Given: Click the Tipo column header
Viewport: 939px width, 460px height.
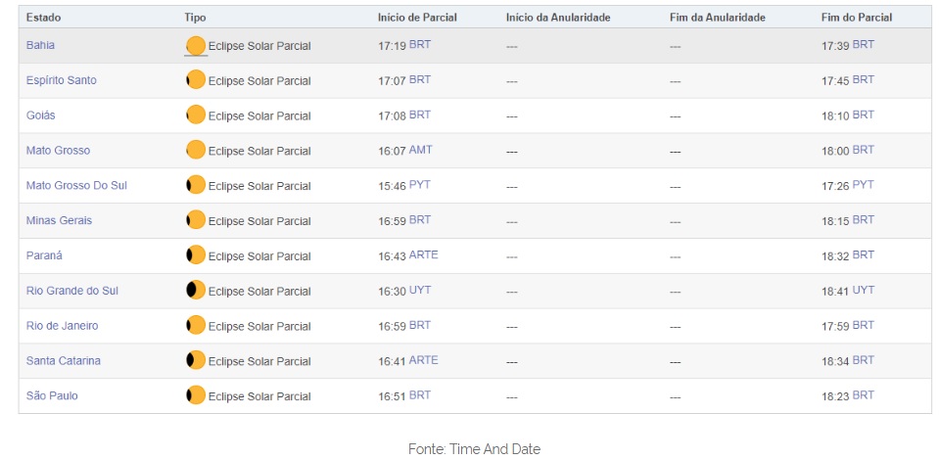Looking at the screenshot, I should click(195, 18).
